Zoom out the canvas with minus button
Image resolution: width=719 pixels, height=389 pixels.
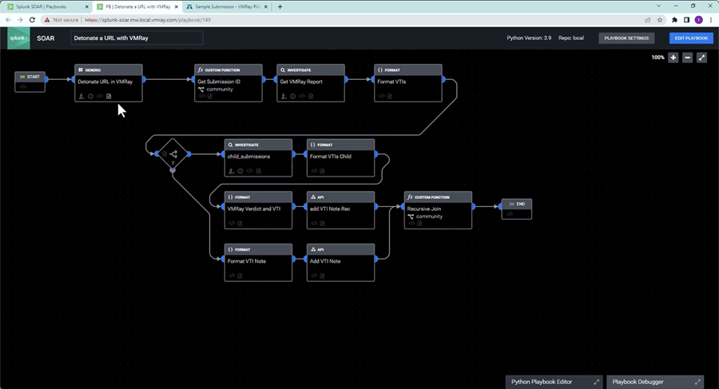tap(687, 58)
